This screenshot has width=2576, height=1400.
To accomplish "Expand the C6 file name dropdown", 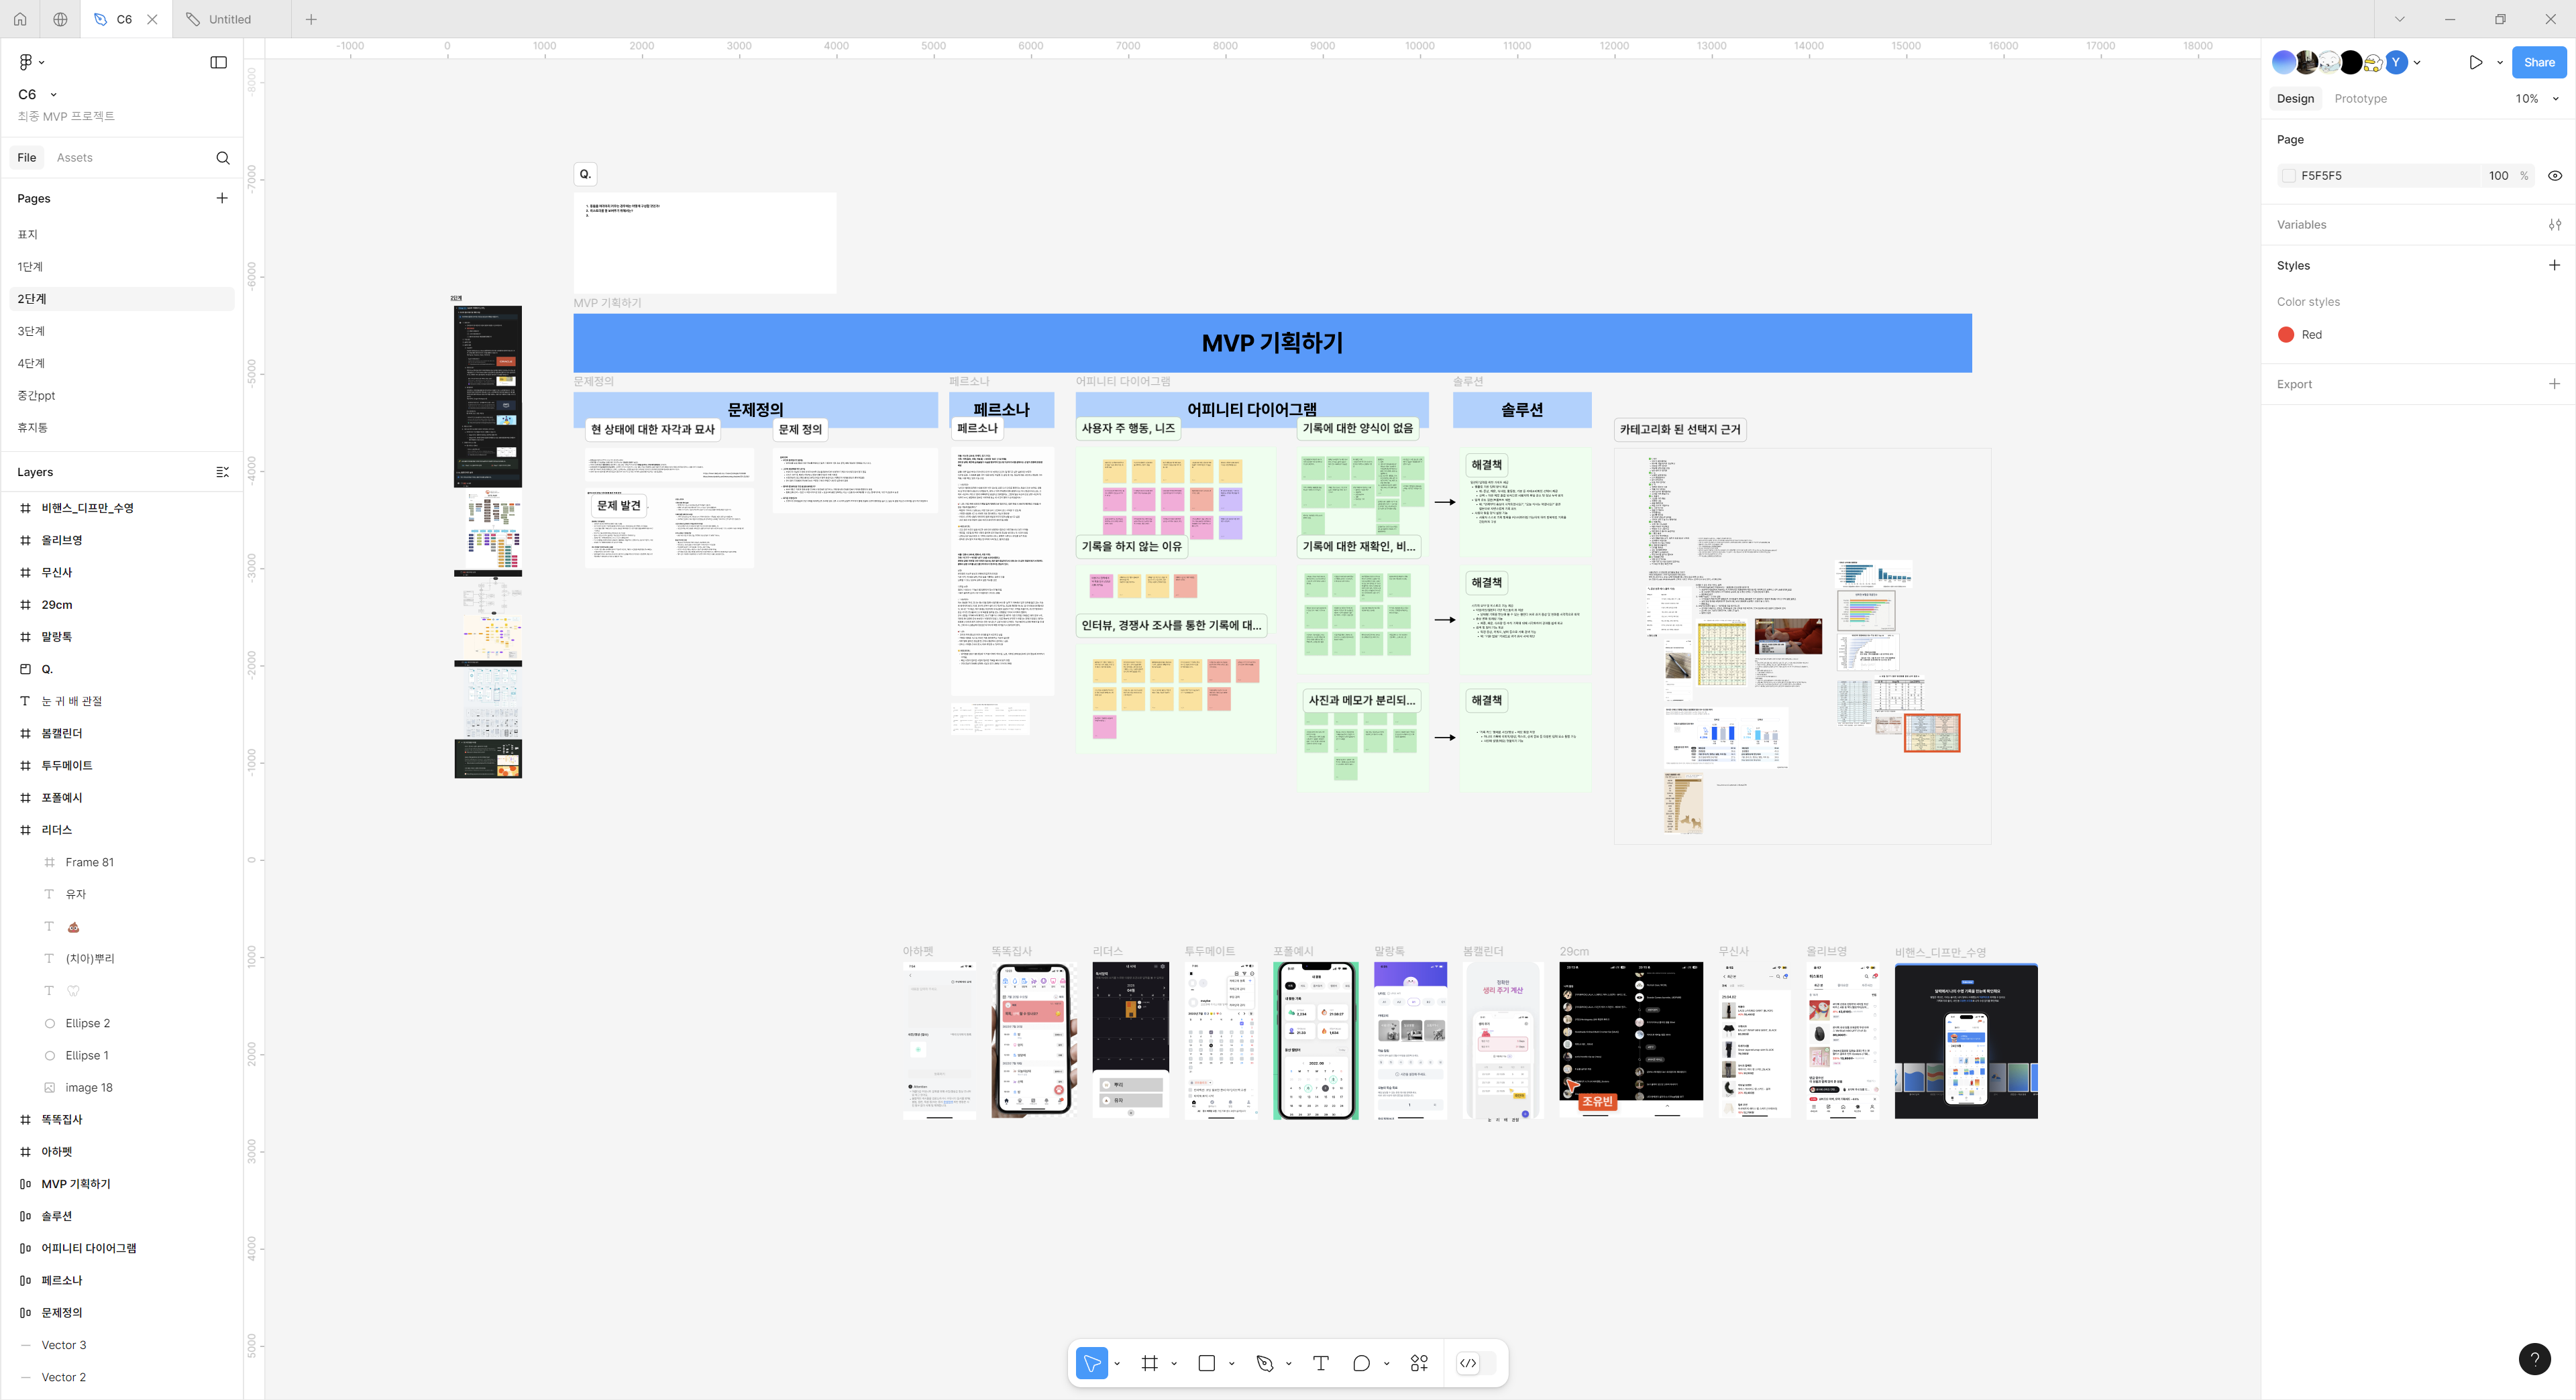I will pyautogui.click(x=53, y=95).
